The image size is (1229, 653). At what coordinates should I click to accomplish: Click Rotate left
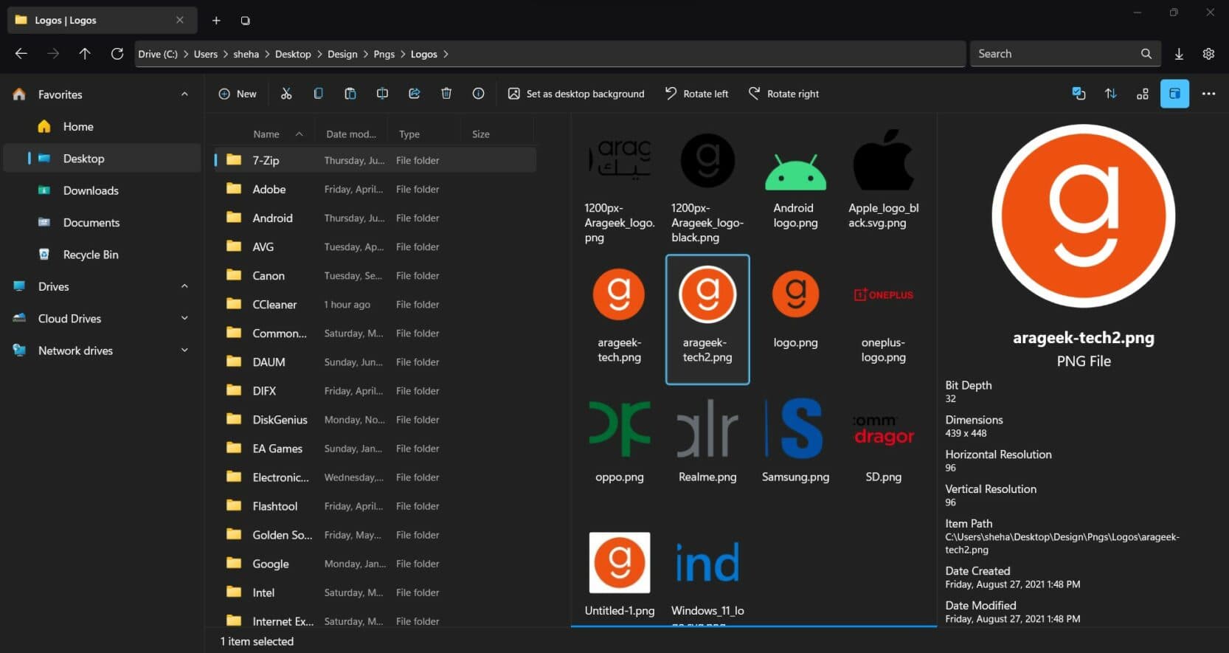pos(697,94)
